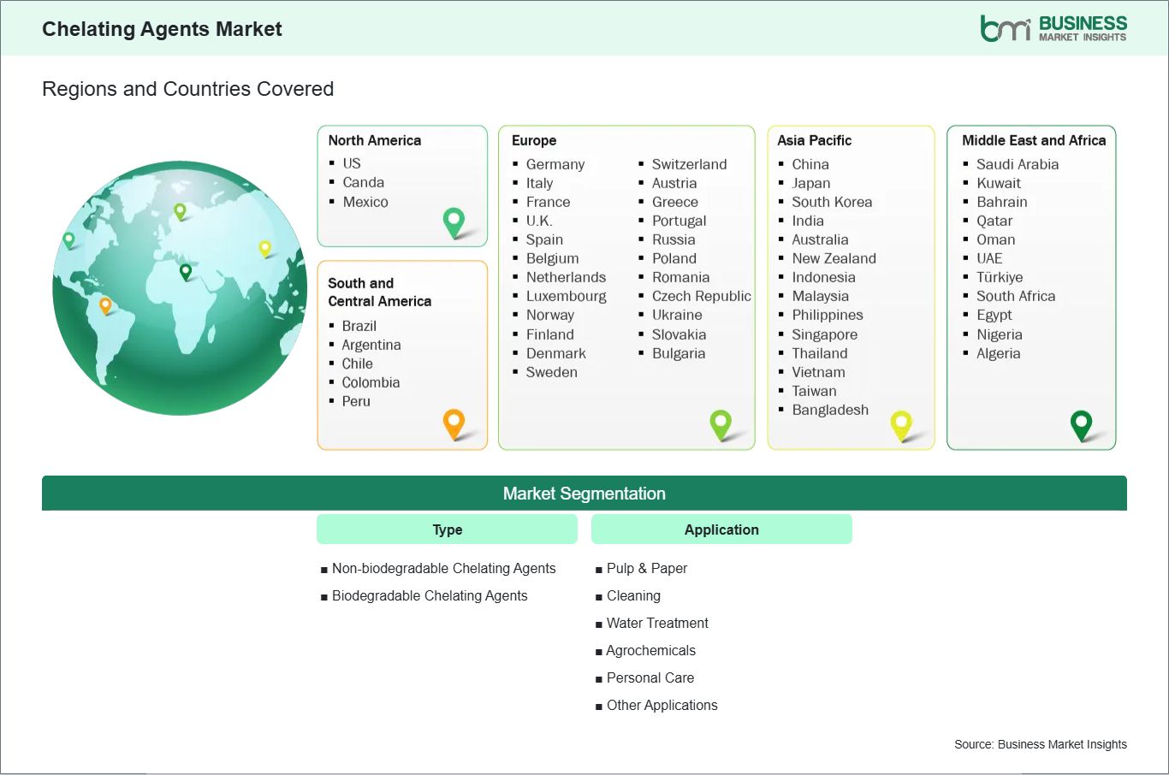Click the yellow map pin on the globe

(x=265, y=248)
